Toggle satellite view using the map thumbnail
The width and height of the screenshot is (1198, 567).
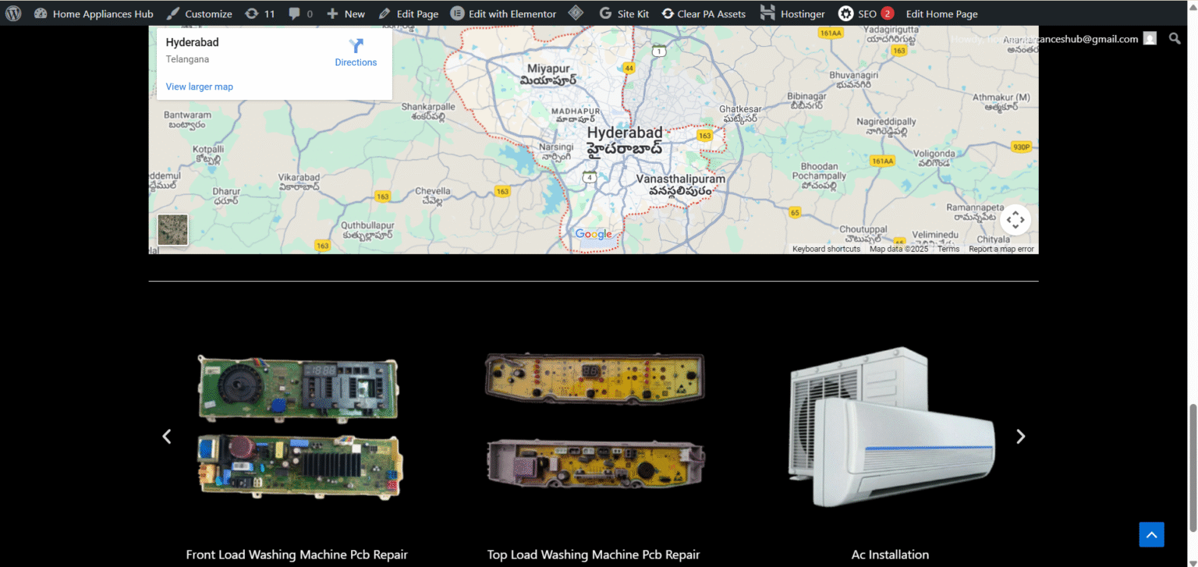pyautogui.click(x=172, y=229)
